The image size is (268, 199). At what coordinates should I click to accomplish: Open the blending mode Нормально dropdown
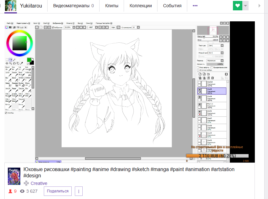[222, 61]
